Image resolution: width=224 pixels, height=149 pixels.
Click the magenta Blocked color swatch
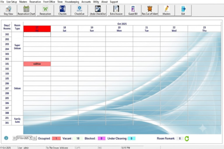tap(102, 138)
